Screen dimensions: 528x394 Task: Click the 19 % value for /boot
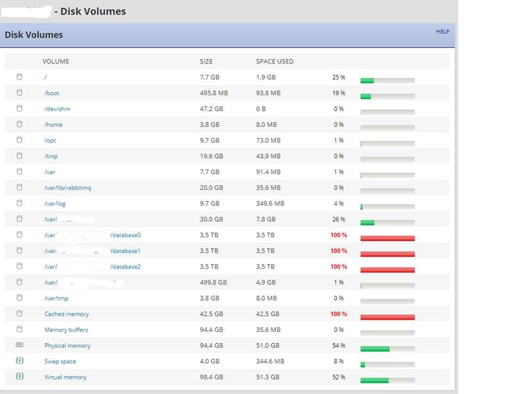339,93
